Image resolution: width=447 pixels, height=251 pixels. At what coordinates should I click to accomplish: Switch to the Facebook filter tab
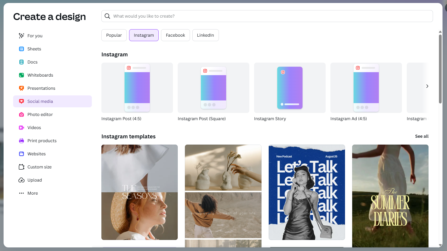[175, 35]
